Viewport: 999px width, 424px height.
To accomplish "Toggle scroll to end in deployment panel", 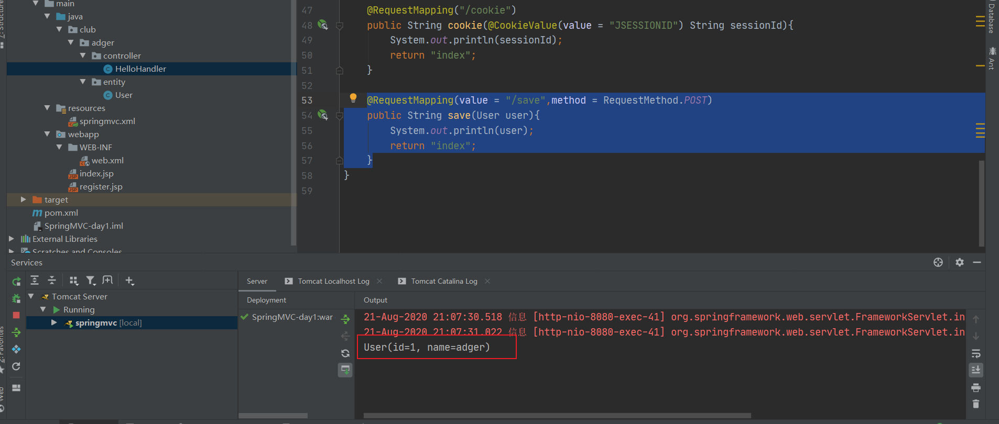I will coord(345,370).
